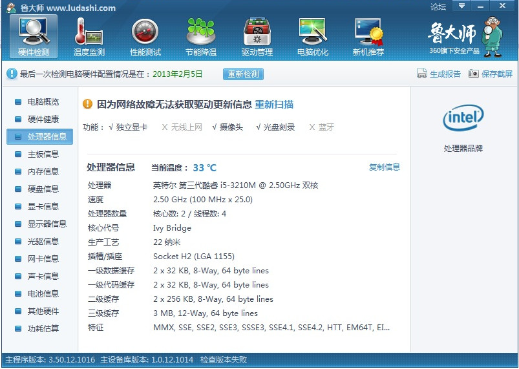
Task: Click the blue info icon beside 最后一次检测
Action: (12, 74)
